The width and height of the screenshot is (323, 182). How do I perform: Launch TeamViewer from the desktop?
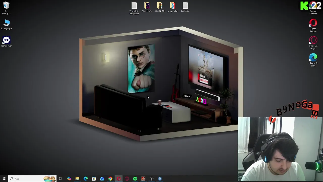coord(6,42)
